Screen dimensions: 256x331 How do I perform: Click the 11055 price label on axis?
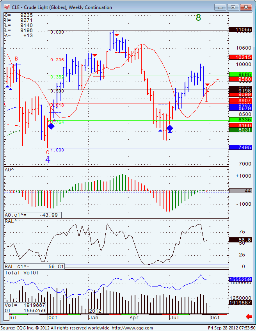click(x=240, y=30)
